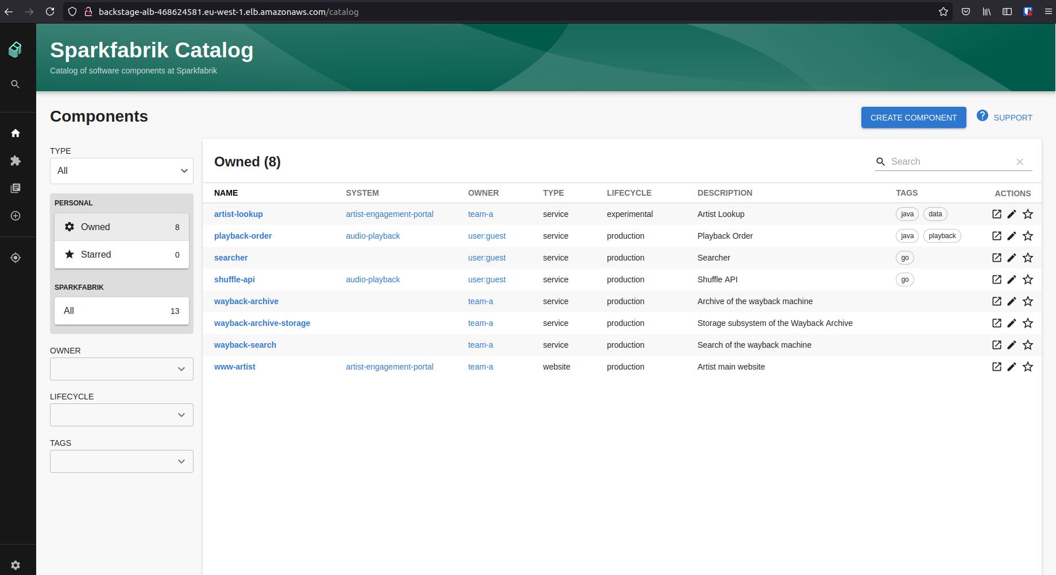Screen dimensions: 1056x575
Task: Click the Create plus-circle sidebar icon
Action: 16,216
